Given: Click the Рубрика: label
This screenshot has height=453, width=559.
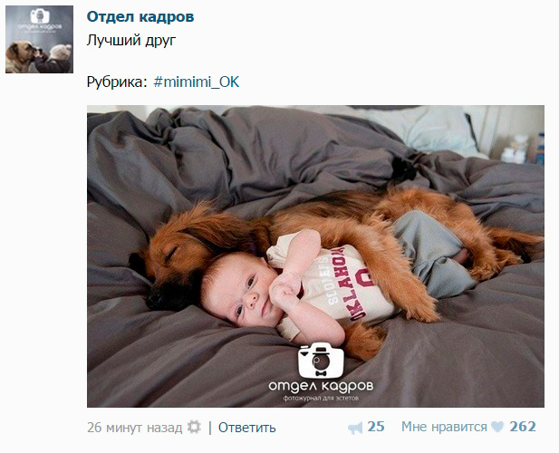Looking at the screenshot, I should tap(117, 82).
